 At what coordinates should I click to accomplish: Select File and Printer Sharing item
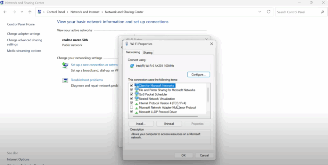click(x=167, y=90)
